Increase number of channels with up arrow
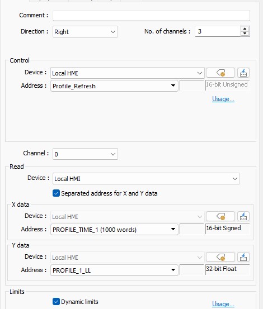Viewport: 263px width, 309px height. (245, 28)
